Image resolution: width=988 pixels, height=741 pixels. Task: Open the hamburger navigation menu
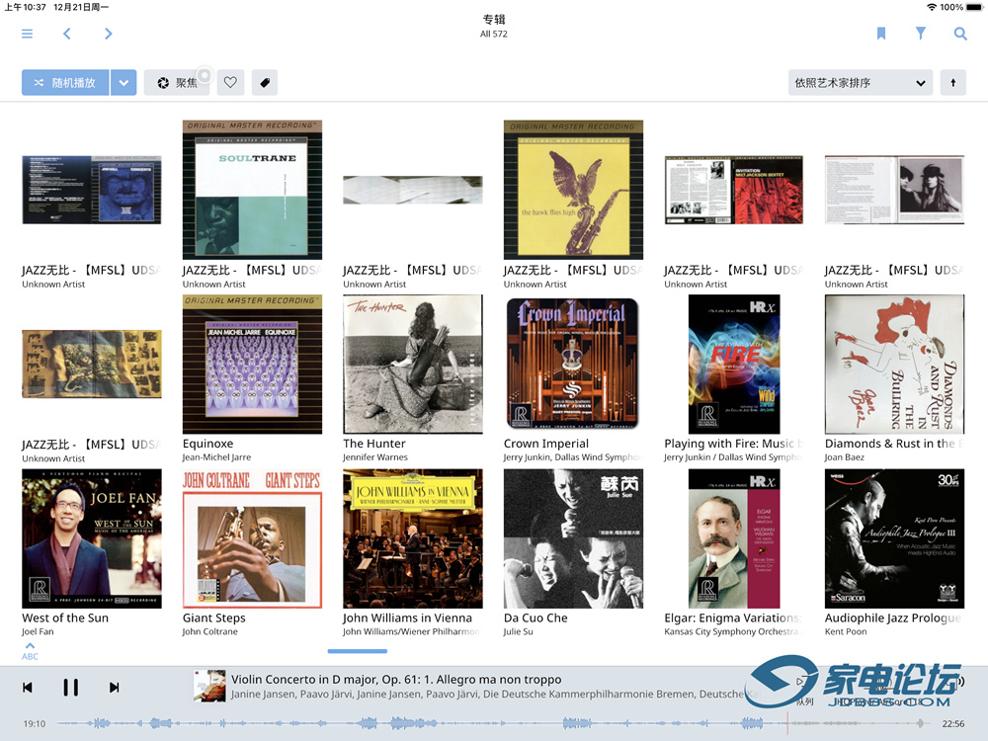(27, 34)
